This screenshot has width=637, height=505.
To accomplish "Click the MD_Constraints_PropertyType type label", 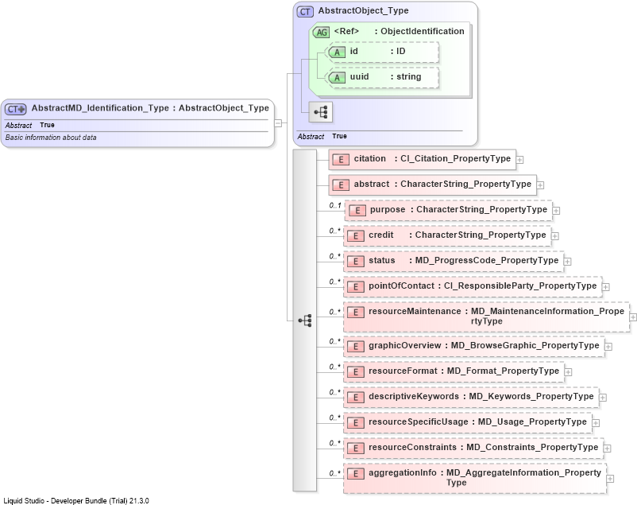I will [532, 447].
